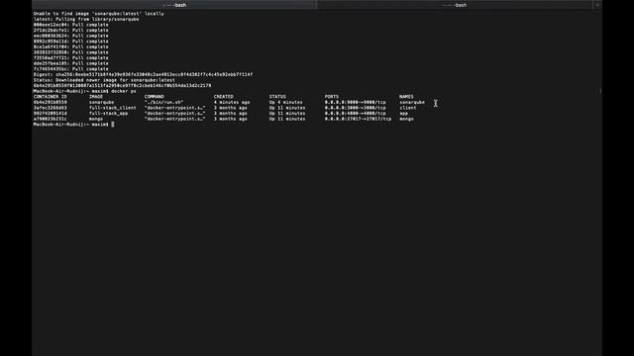Click the './bin/run.sh' command cell

[x=163, y=103]
